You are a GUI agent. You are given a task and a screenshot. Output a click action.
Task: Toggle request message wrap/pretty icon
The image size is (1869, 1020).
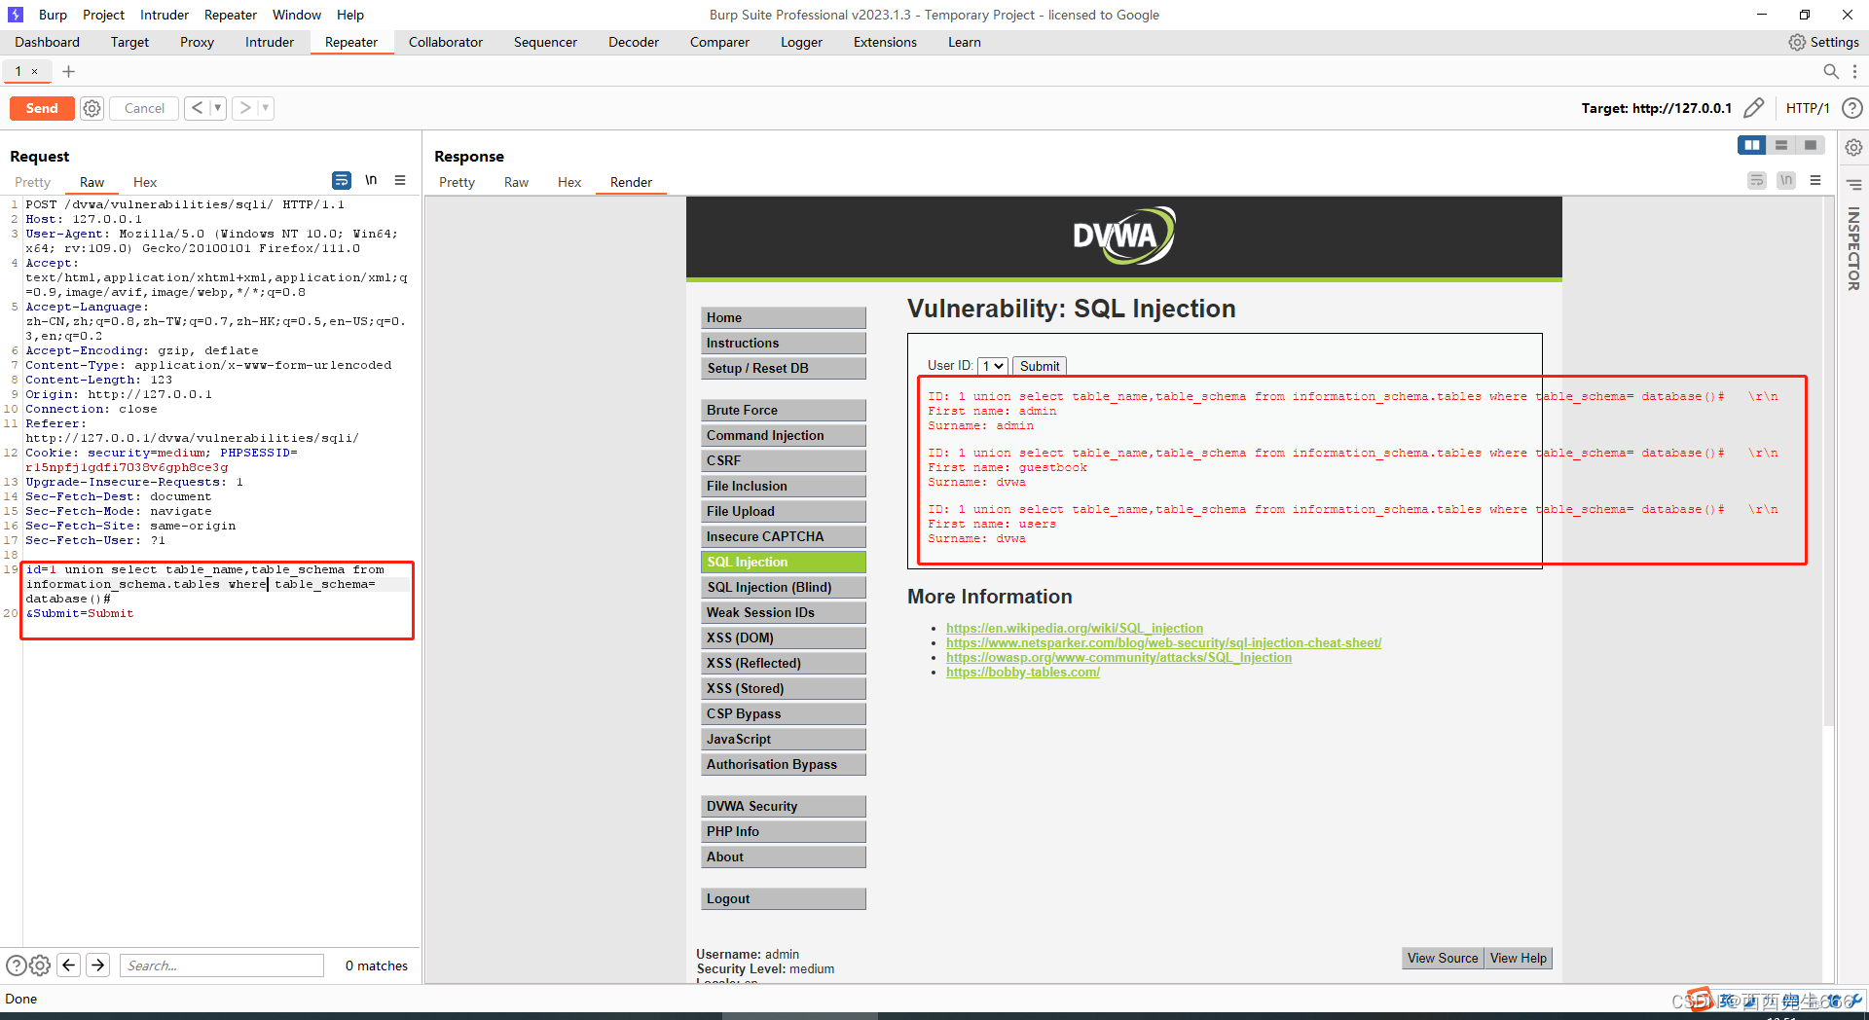pos(341,180)
